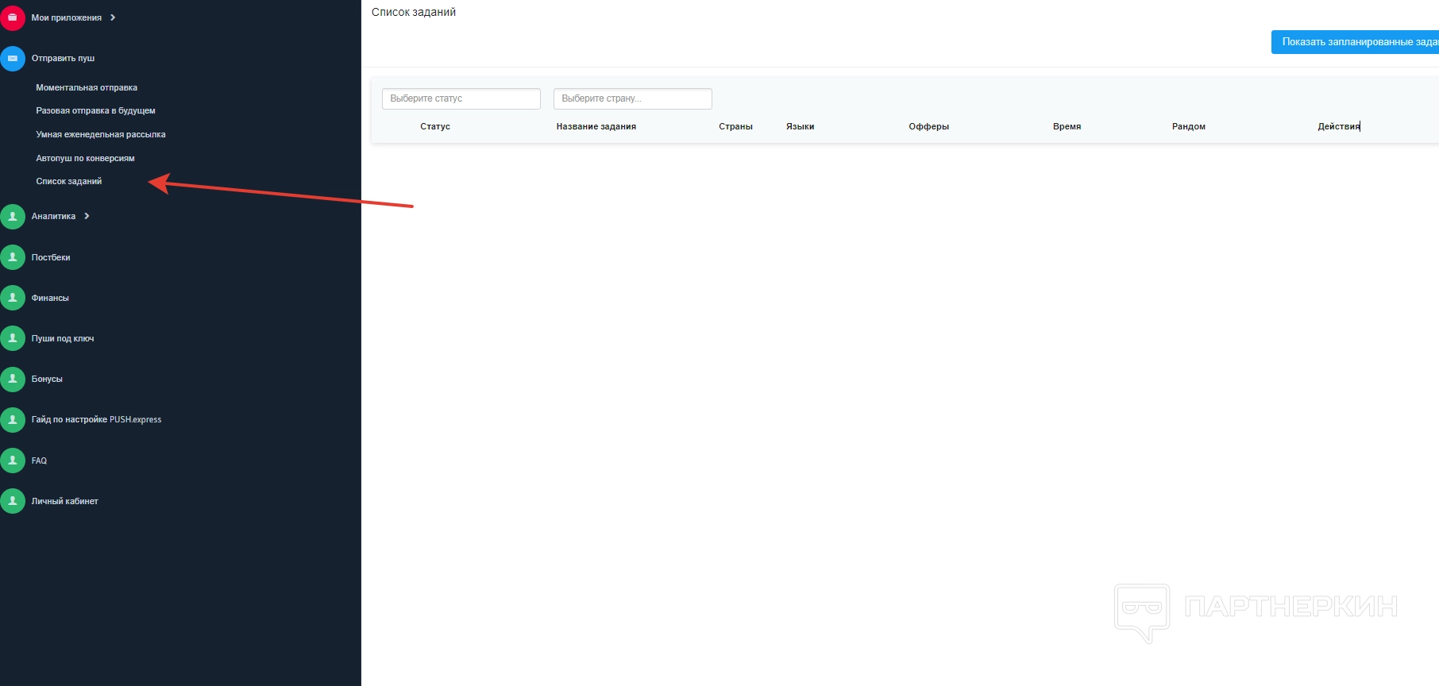This screenshot has width=1439, height=686.
Task: Open Моментальная отправка submenu item
Action: [87, 87]
